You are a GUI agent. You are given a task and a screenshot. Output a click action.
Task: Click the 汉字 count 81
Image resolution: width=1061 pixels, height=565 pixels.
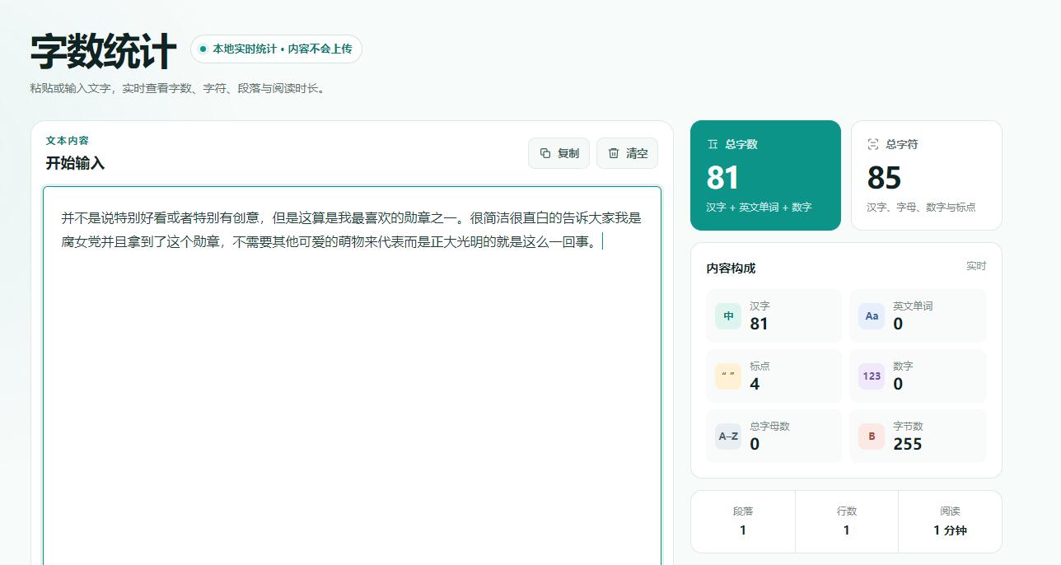pos(759,325)
